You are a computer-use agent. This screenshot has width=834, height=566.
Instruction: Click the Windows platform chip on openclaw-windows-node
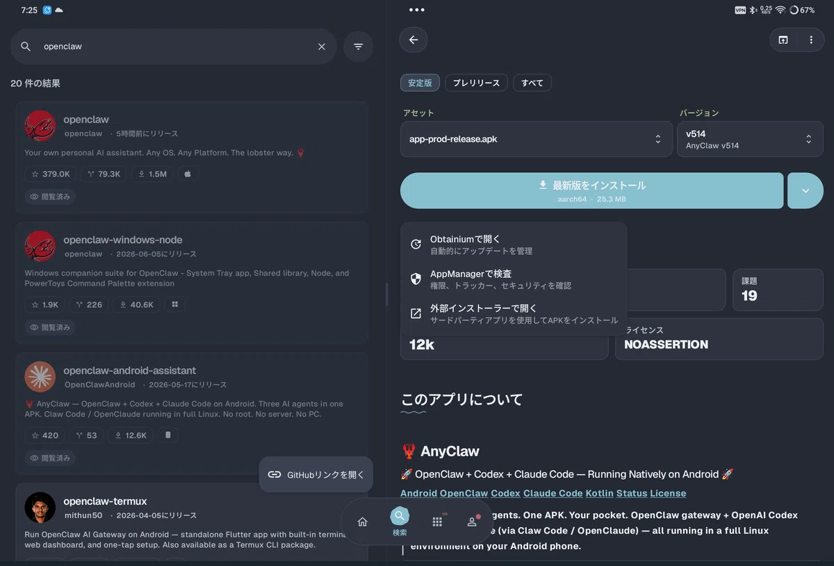(175, 305)
